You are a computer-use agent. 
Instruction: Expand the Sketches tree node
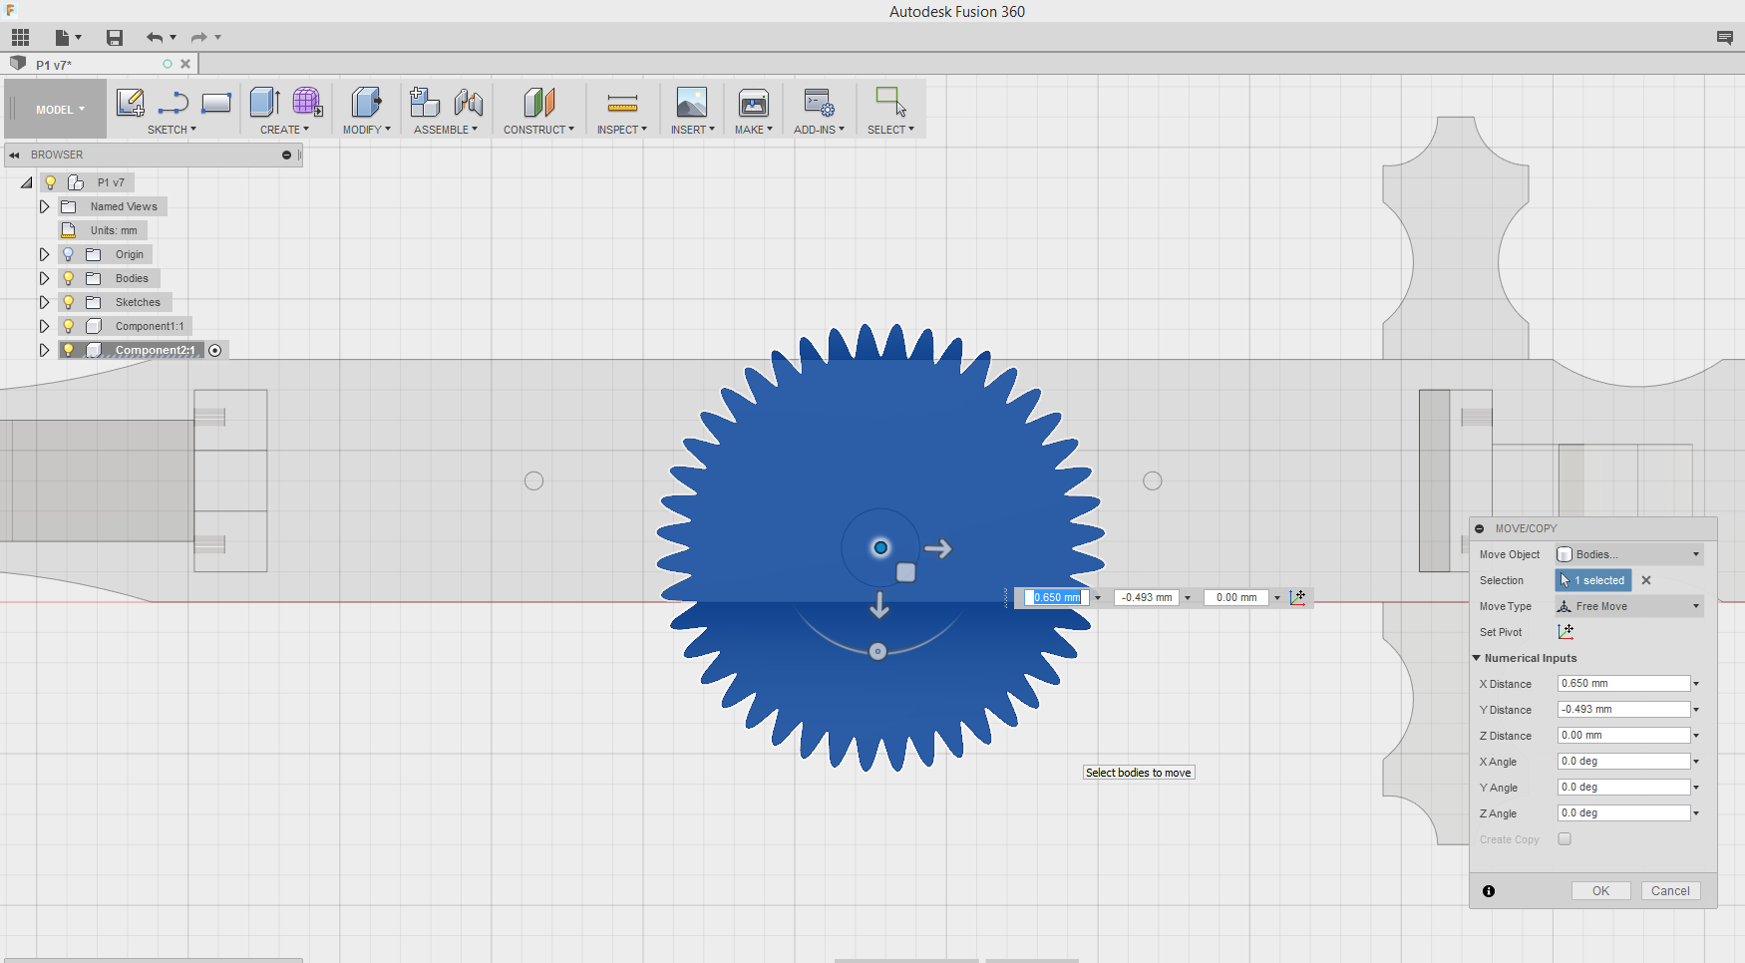coord(44,302)
